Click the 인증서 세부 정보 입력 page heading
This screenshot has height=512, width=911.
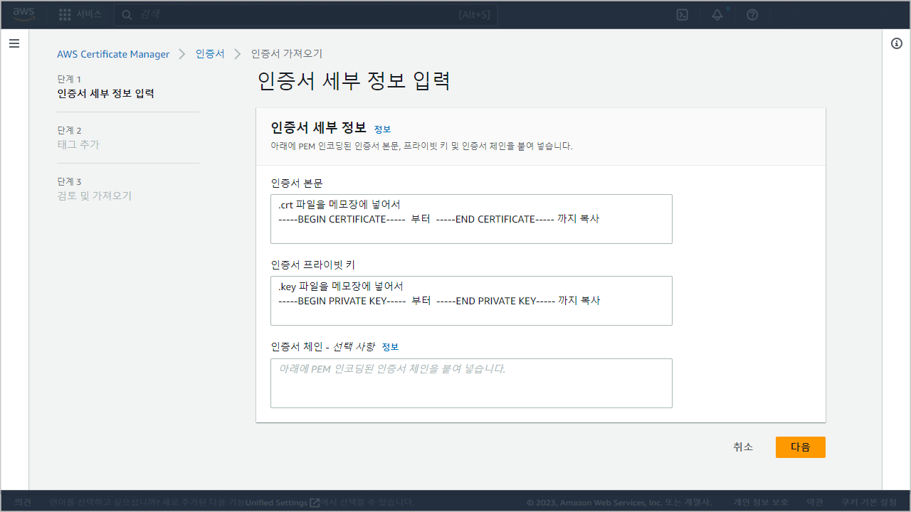354,81
